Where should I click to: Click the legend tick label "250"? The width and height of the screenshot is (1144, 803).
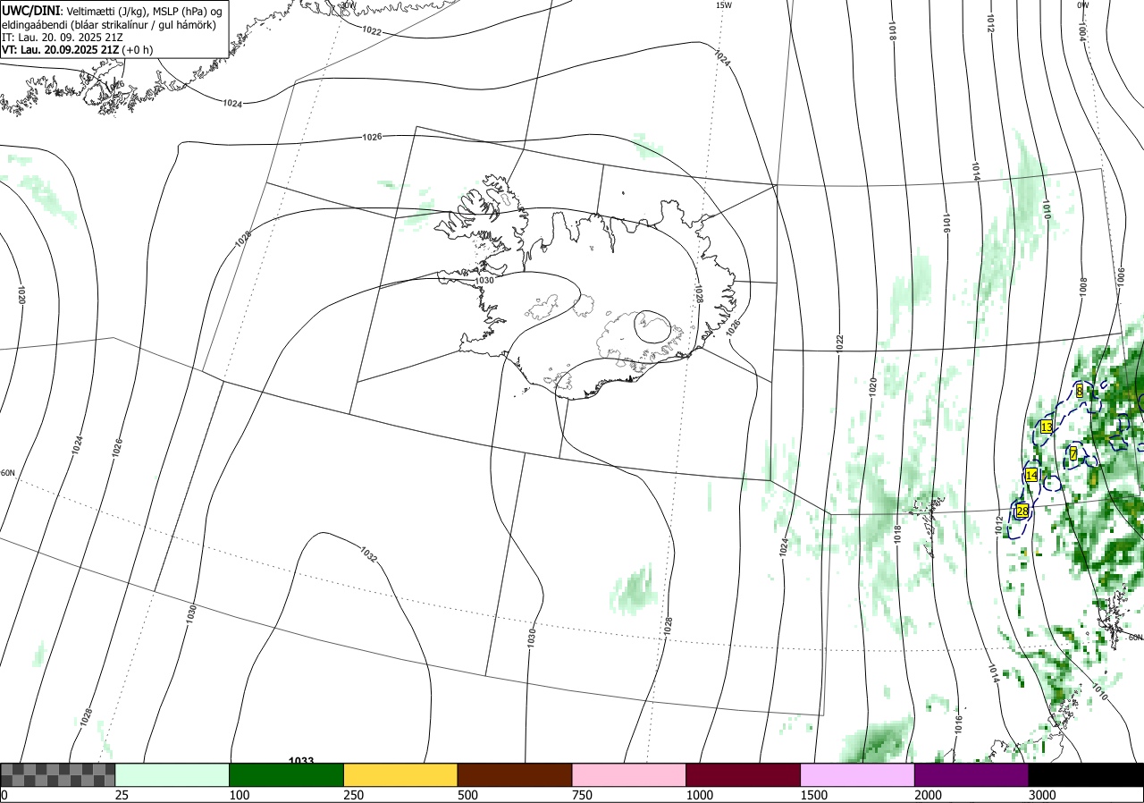point(353,795)
